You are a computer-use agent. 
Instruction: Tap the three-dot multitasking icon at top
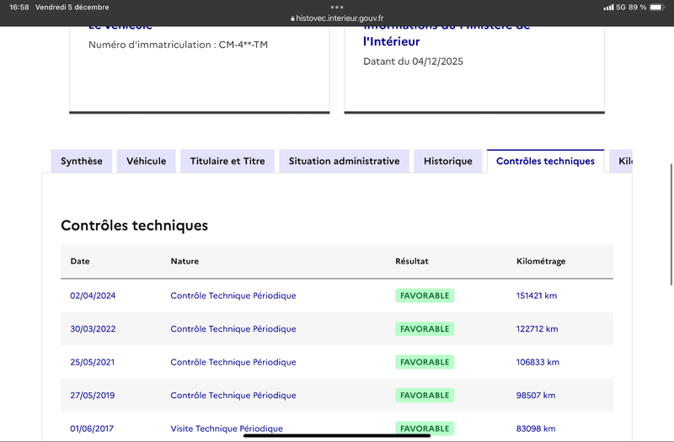click(x=337, y=7)
